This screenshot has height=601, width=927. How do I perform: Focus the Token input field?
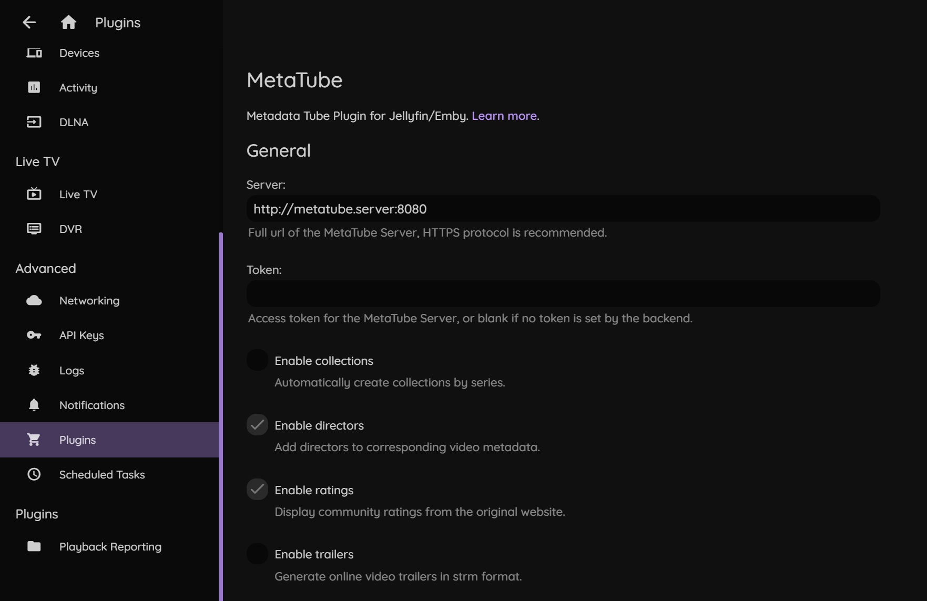[x=563, y=294]
